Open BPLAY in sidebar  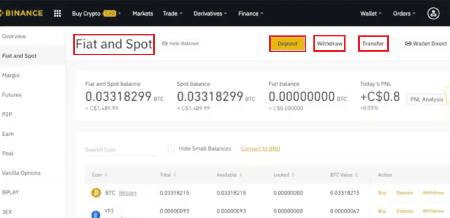click(10, 192)
